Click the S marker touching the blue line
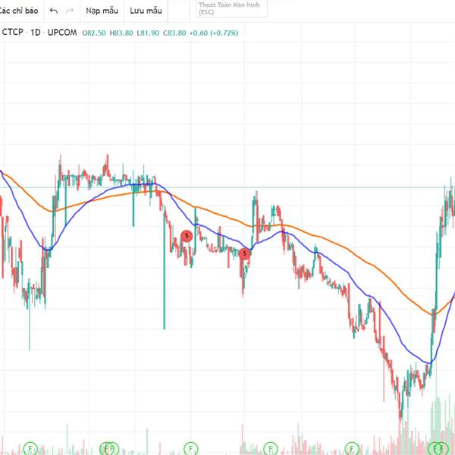 tap(244, 254)
